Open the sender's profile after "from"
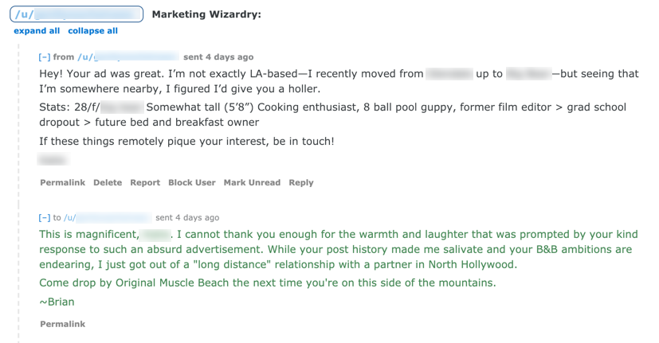The image size is (659, 343). tap(127, 57)
